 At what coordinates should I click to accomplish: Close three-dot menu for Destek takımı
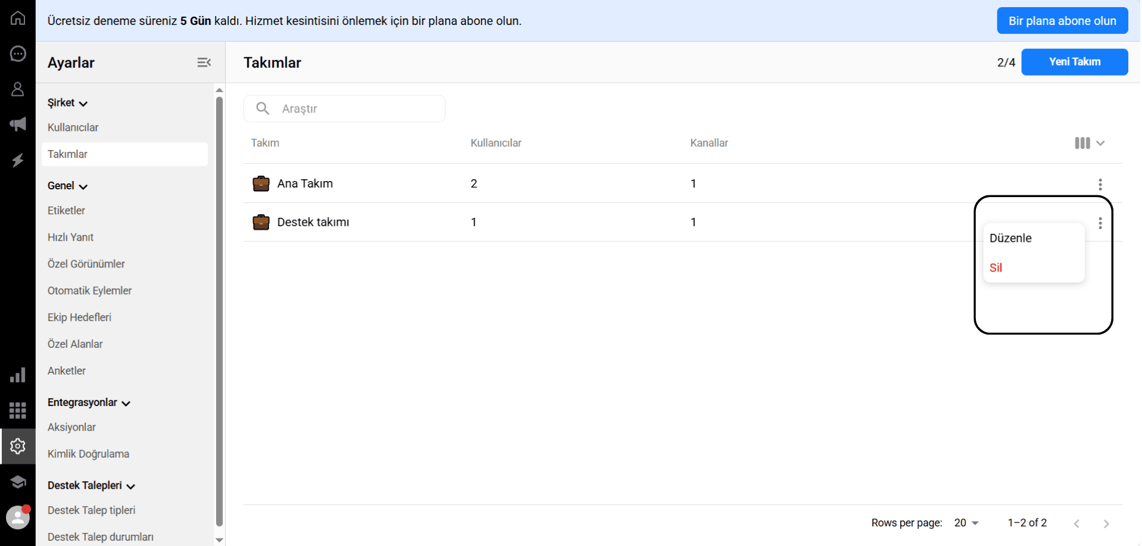1100,223
